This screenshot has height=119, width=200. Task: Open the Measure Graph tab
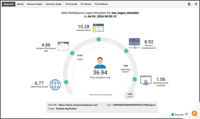click(35, 4)
